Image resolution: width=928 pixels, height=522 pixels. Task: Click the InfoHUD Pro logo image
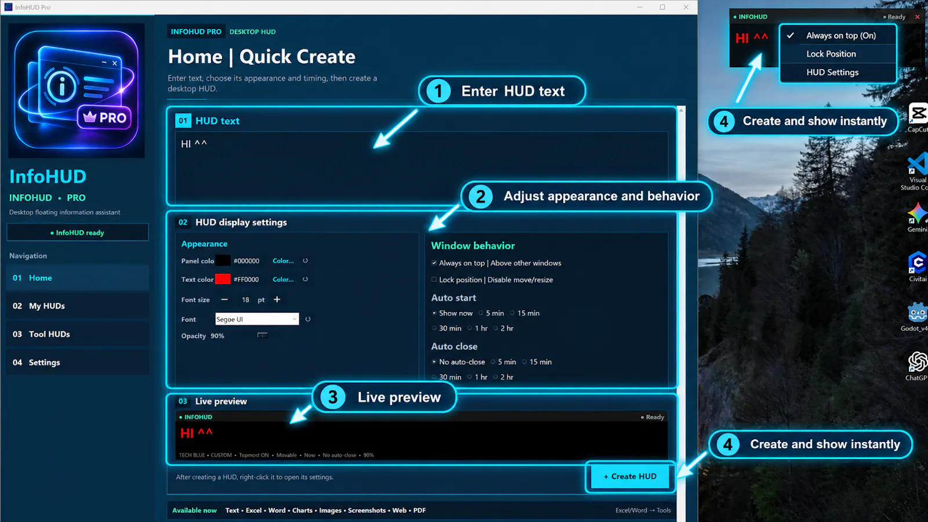point(77,90)
